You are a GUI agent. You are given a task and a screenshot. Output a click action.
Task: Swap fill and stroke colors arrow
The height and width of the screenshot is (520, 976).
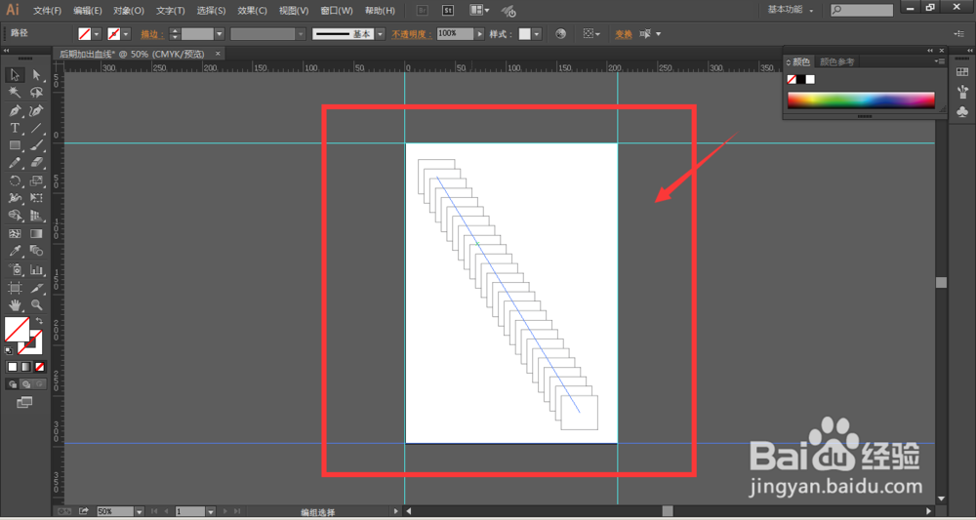pyautogui.click(x=39, y=321)
